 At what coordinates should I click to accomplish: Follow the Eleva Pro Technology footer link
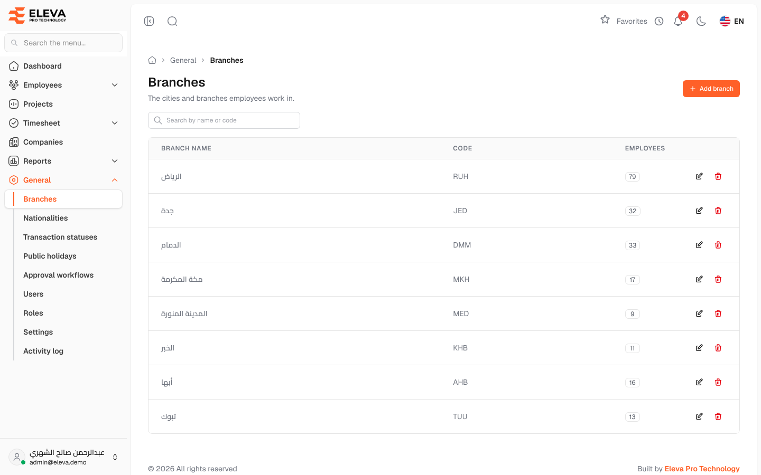click(x=702, y=469)
